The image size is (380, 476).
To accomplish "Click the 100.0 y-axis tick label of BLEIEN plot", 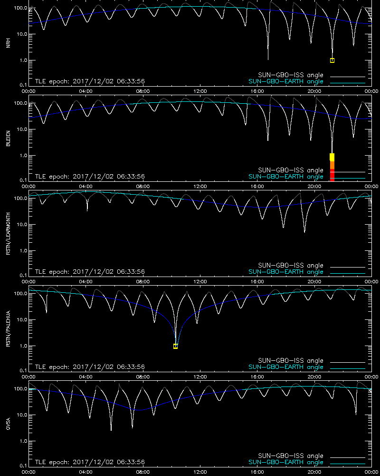I will point(20,103).
